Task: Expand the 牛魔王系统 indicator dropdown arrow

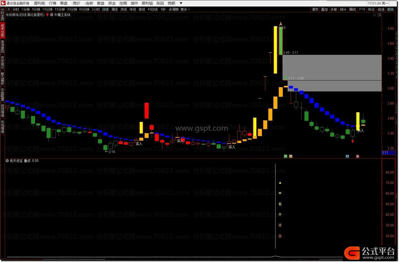Action: pos(52,15)
